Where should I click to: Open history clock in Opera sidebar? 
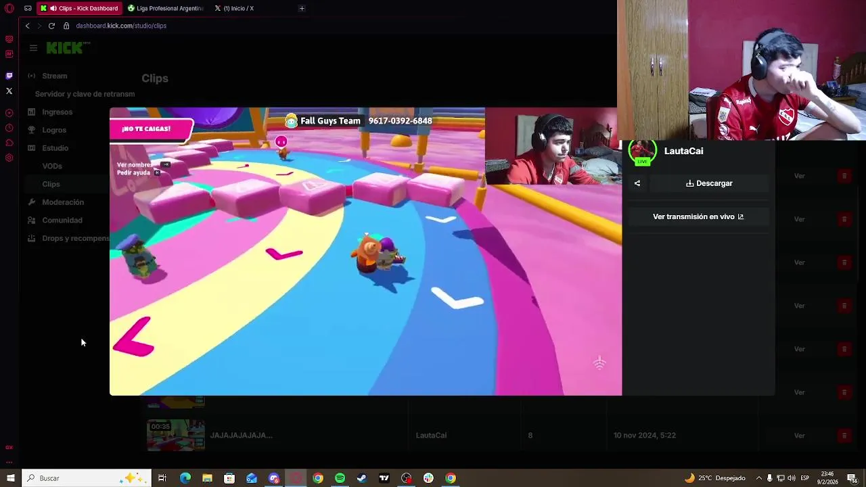pyautogui.click(x=9, y=128)
